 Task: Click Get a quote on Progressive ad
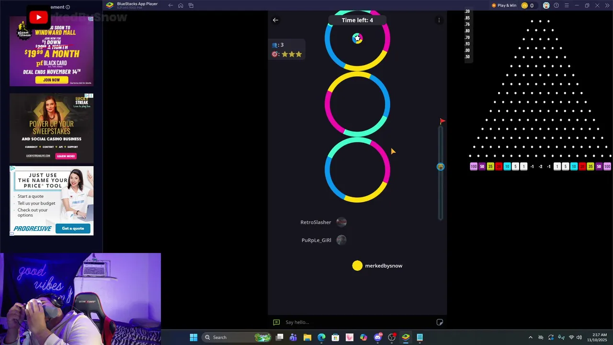pyautogui.click(x=73, y=229)
